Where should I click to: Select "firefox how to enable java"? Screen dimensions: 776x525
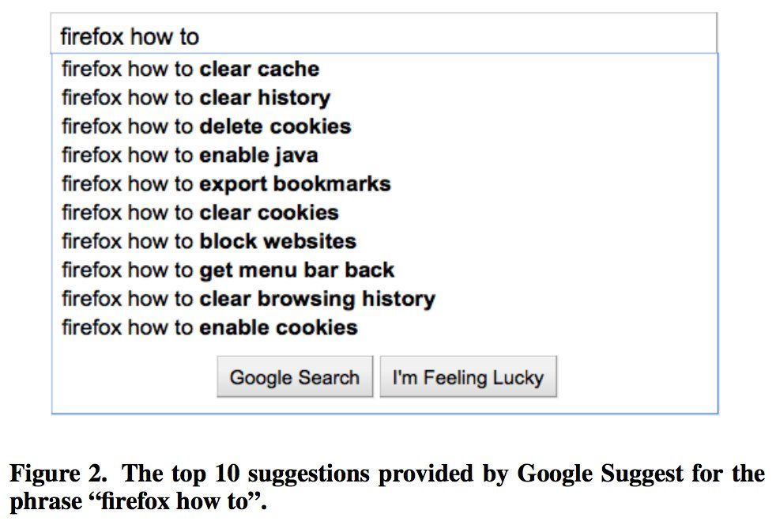pyautogui.click(x=190, y=155)
